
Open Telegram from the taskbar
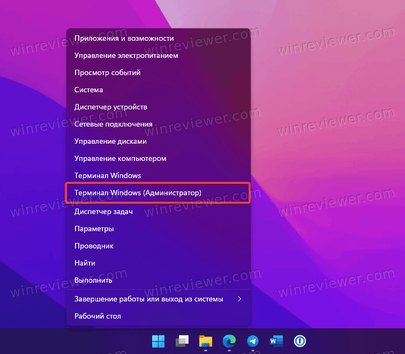tap(253, 341)
